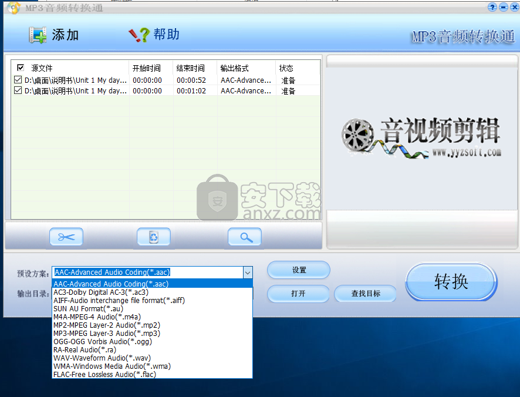Toggle the 源文件 select-all checkbox

point(21,68)
